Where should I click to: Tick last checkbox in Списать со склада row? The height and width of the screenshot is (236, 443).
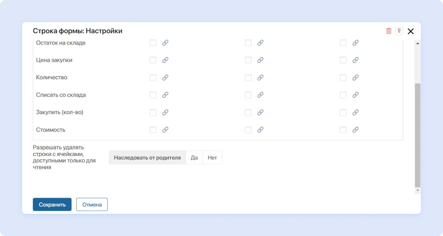tap(343, 95)
